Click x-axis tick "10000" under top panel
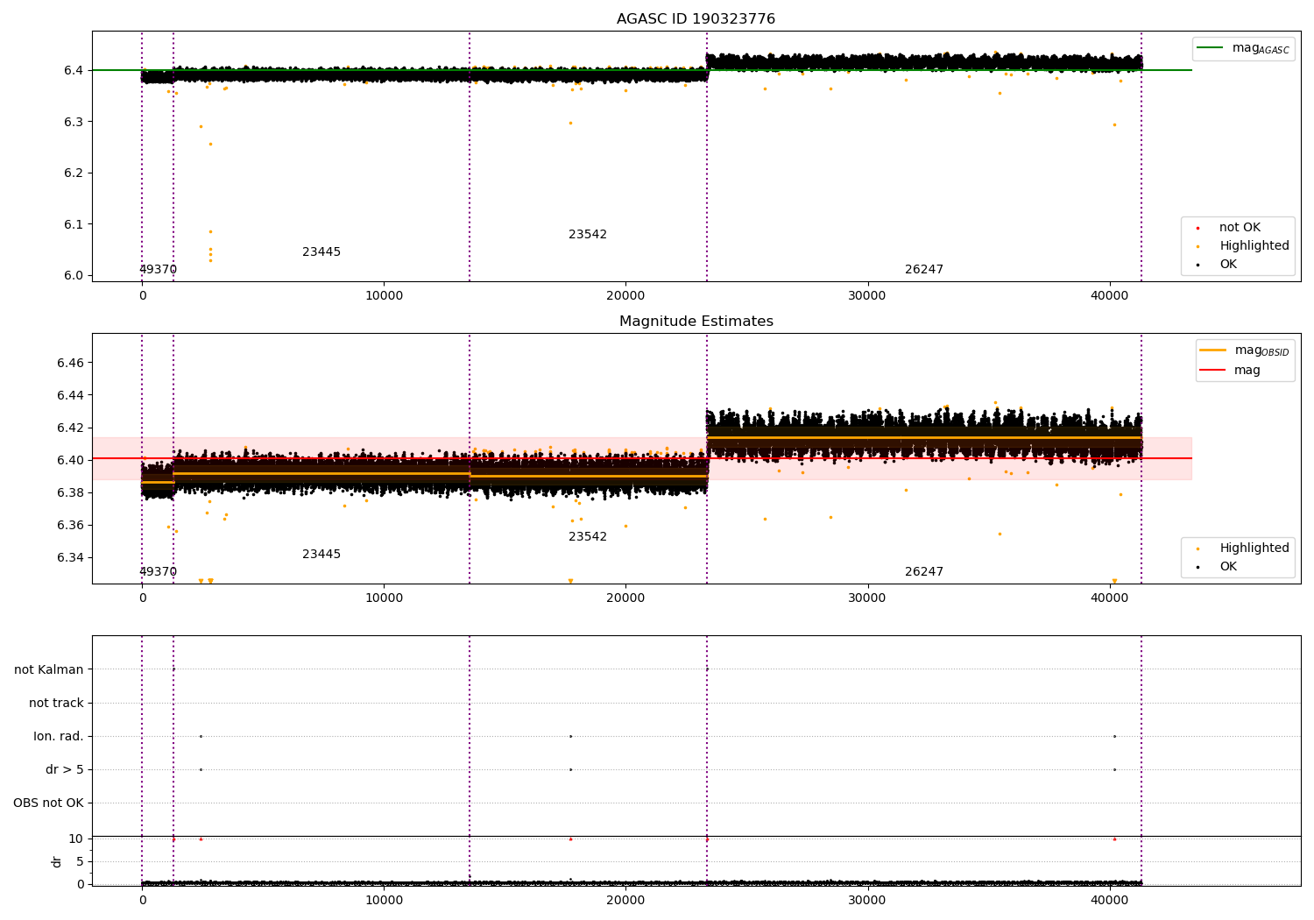 (384, 296)
